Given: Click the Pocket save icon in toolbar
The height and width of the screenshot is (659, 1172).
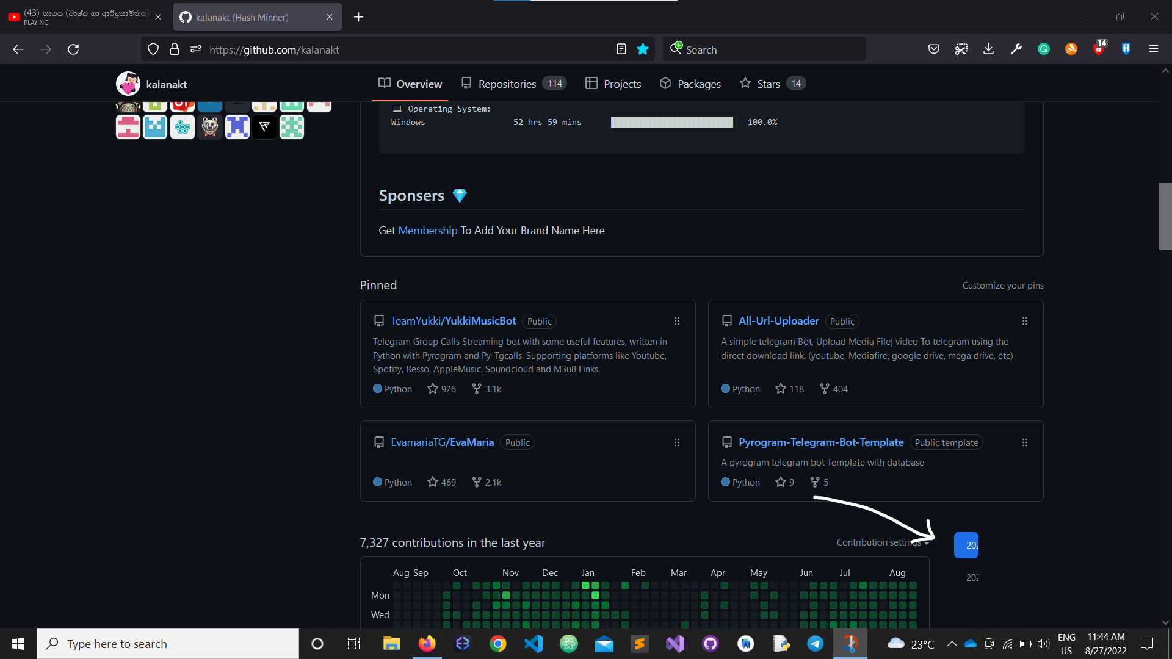Looking at the screenshot, I should (933, 49).
